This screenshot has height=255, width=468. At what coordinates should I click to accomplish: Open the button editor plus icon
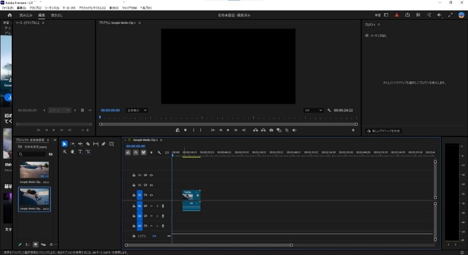click(353, 130)
